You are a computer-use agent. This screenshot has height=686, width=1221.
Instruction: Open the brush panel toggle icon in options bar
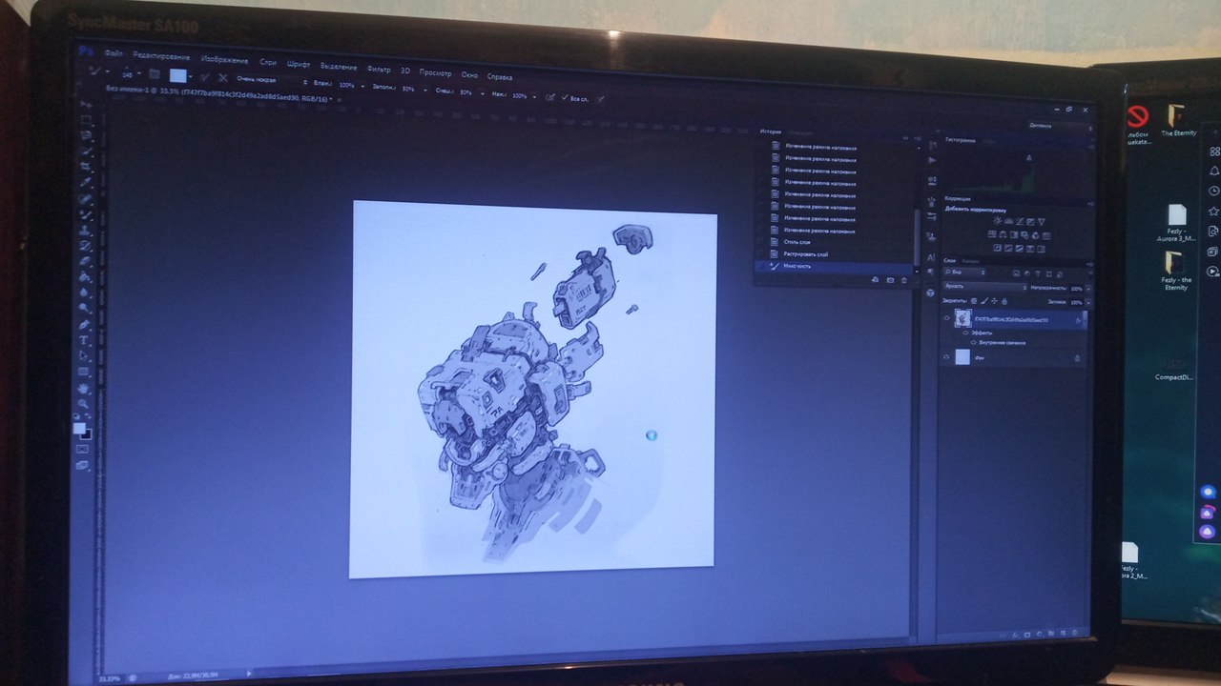(x=154, y=74)
